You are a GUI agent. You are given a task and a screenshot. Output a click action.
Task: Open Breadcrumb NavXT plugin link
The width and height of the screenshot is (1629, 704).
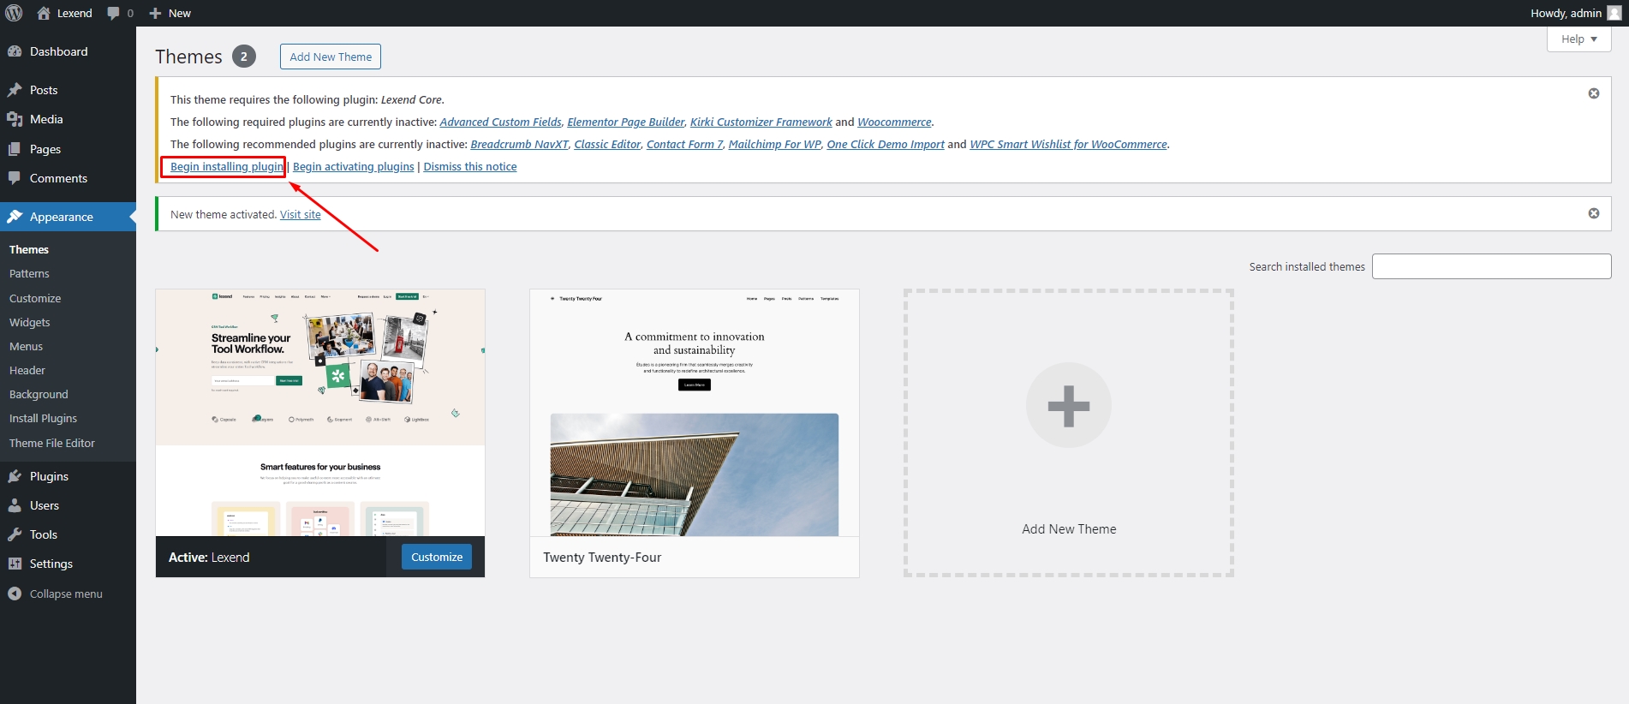click(x=519, y=144)
